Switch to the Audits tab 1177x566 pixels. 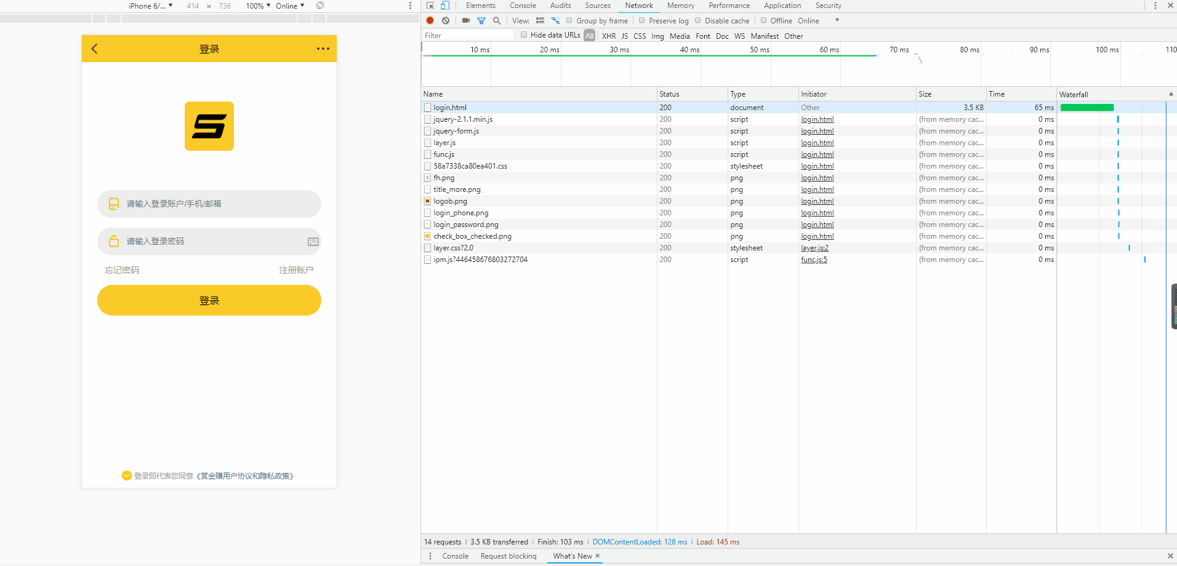click(561, 6)
